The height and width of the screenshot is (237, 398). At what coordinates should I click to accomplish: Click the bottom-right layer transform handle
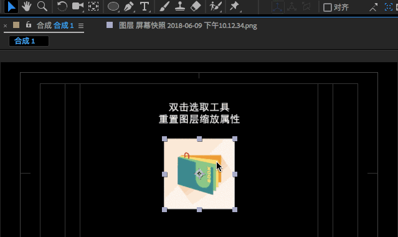tap(235, 210)
